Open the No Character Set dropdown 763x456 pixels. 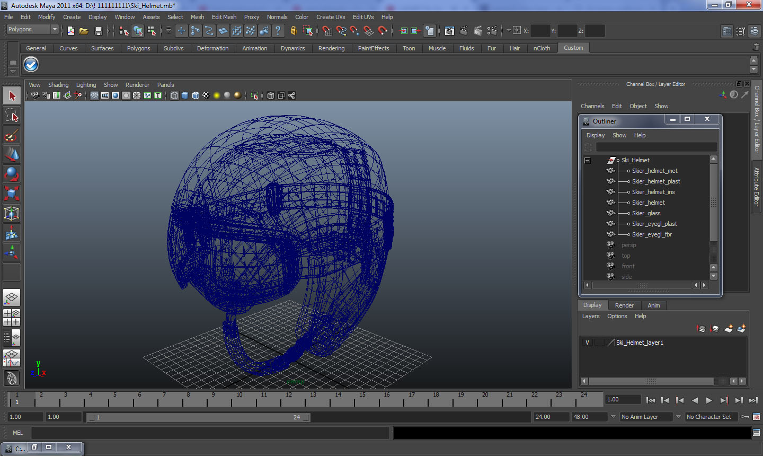[712, 417]
